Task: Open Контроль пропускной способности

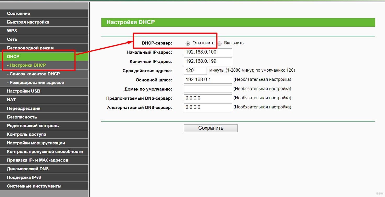Action: click(x=44, y=152)
